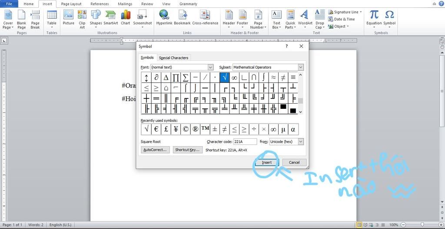The image size is (445, 229).
Task: Click the 100% zoom level
Action: click(393, 225)
